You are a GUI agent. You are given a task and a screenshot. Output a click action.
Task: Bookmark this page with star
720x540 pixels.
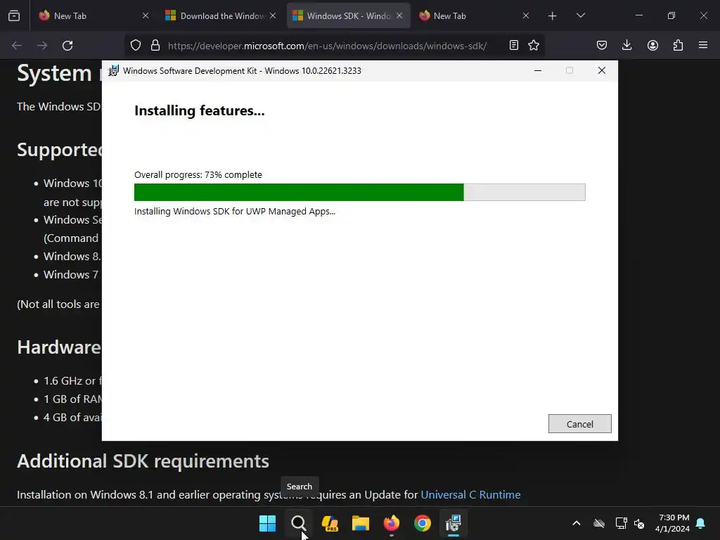[x=534, y=45]
